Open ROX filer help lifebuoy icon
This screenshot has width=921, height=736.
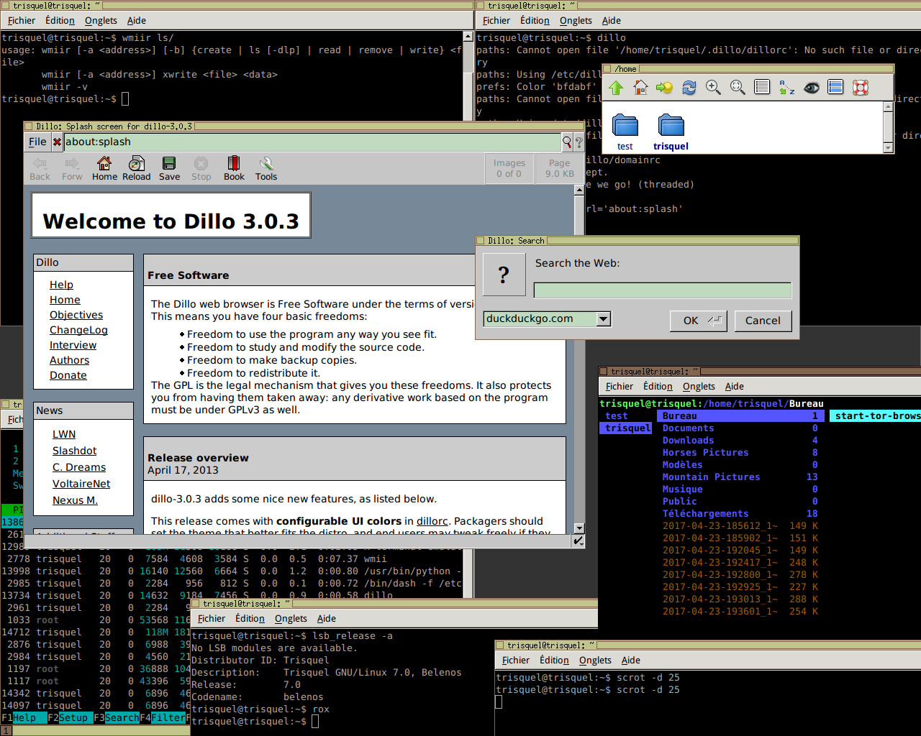click(861, 88)
